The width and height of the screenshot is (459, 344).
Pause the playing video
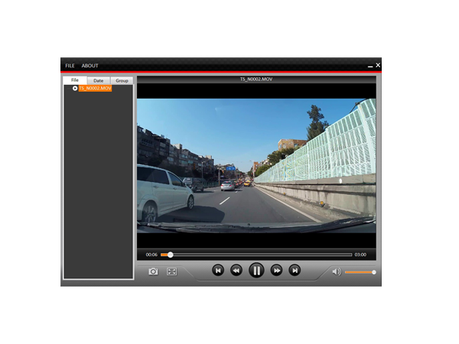[256, 271]
